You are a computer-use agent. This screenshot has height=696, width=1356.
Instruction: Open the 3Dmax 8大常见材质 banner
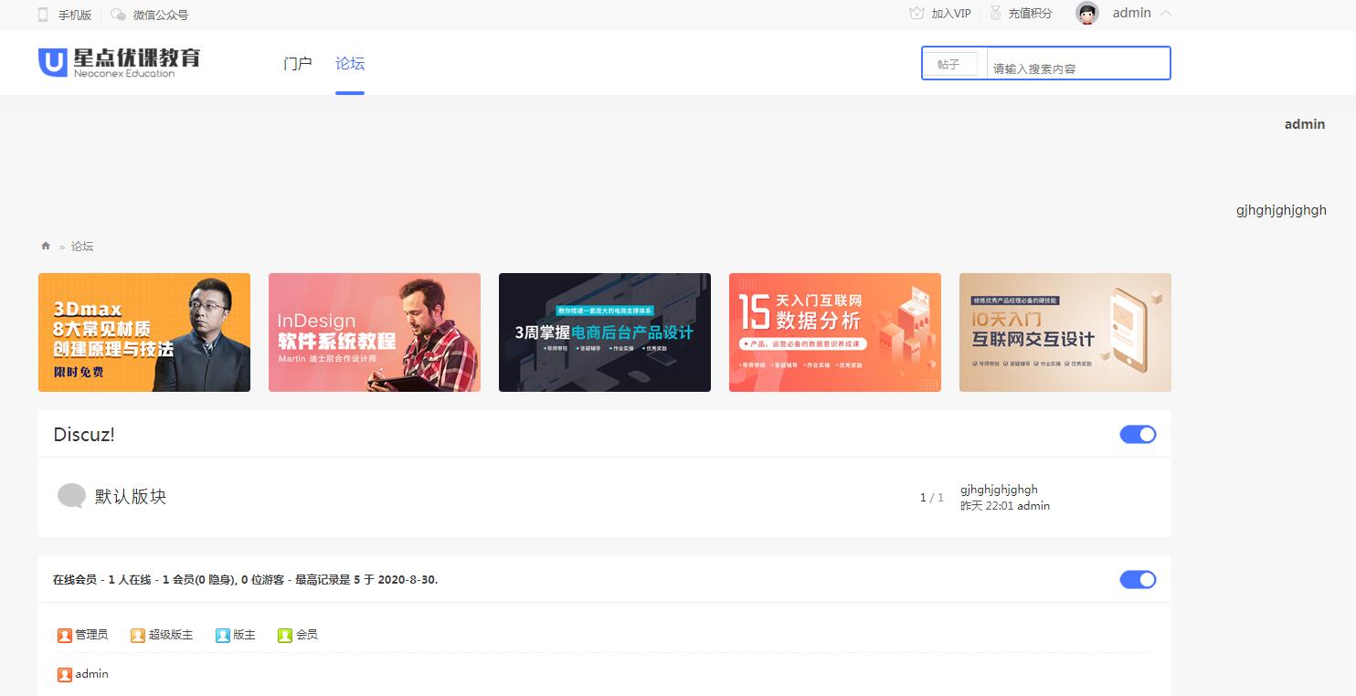(144, 332)
